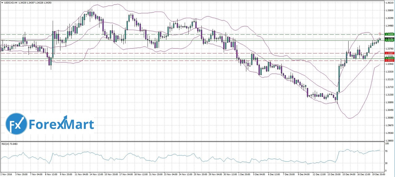This screenshot has width=395, height=177.
Task: Click the red up-arrow marker on chart
Action: coord(380,34)
